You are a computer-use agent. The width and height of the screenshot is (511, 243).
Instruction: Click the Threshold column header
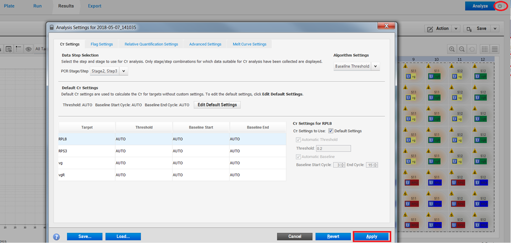coord(144,127)
